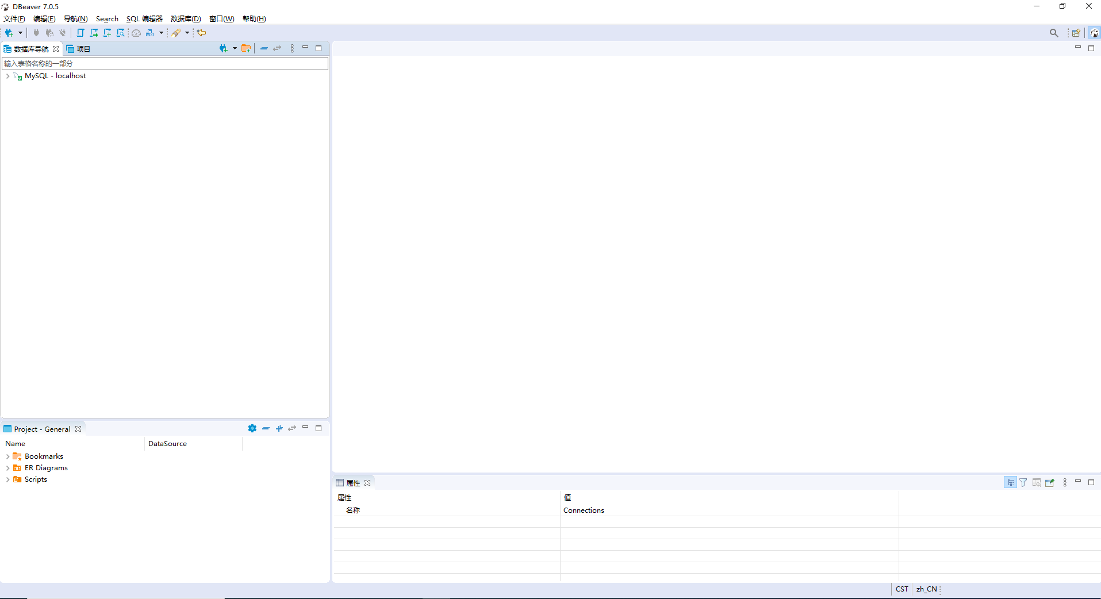1101x599 pixels.
Task: Click the Connect plug icon in main toolbar
Action: pos(36,33)
